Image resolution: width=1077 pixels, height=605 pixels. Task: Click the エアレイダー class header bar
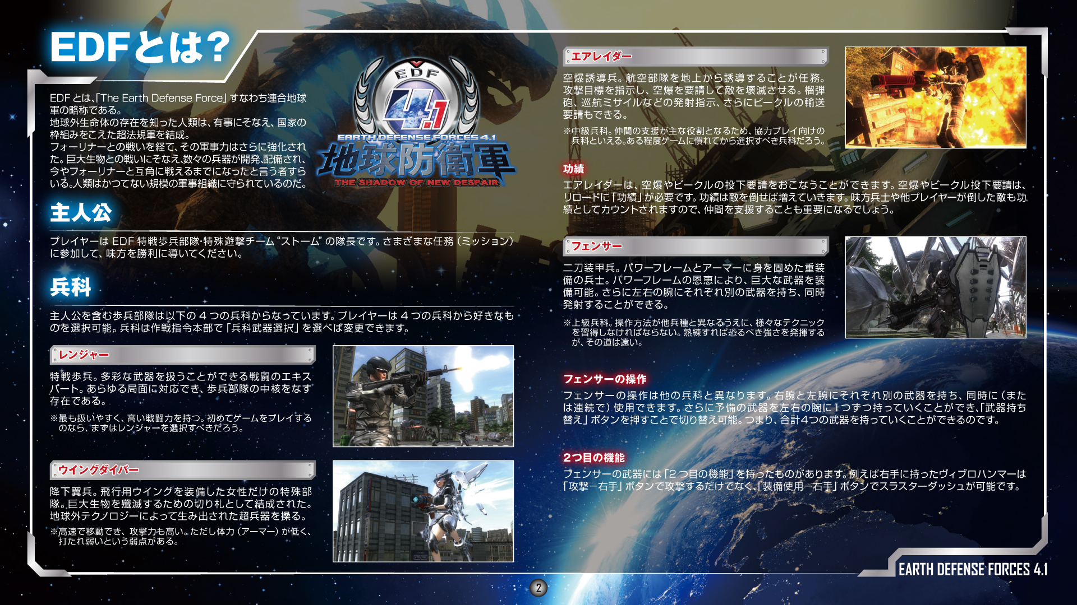point(696,56)
